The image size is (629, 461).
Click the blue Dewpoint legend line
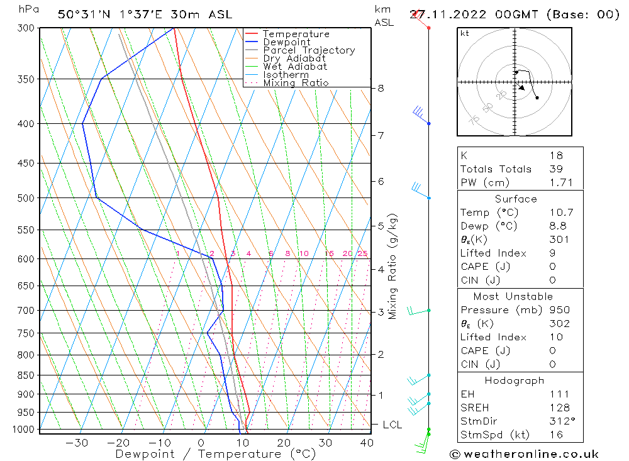(251, 42)
